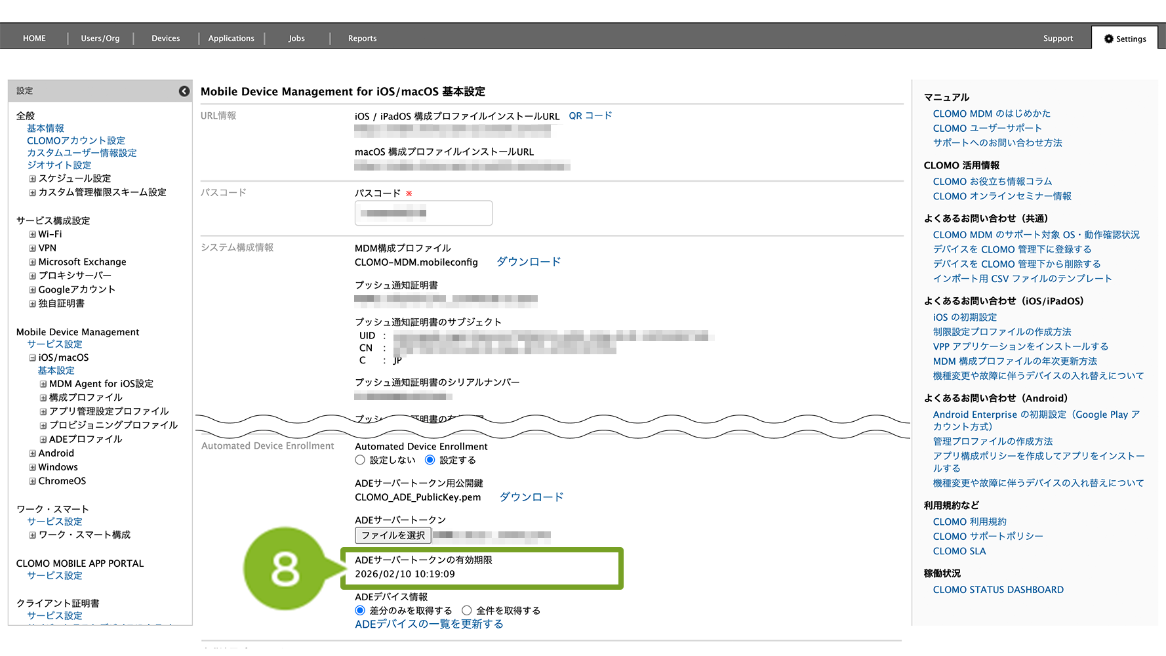
Task: Open サービス設定 under ワーク・スマート
Action: point(54,522)
